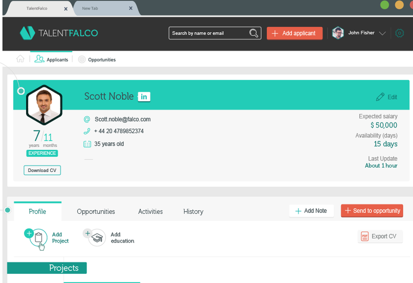Click the calendar icon beside the age

click(x=87, y=144)
